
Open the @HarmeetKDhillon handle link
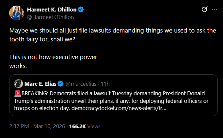click(x=50, y=17)
